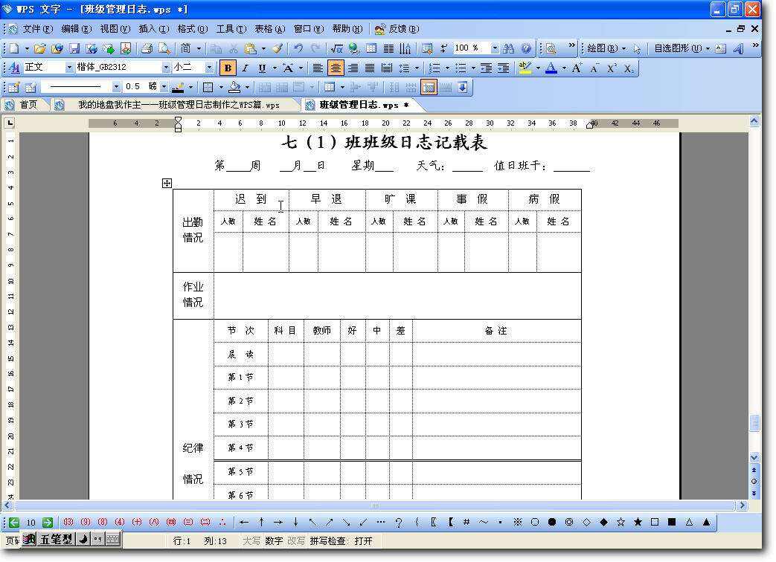
Task: Toggle center text alignment
Action: [x=336, y=68]
